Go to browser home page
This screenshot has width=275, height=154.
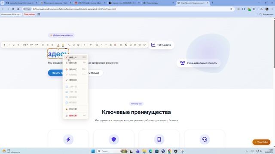pos(18,9)
